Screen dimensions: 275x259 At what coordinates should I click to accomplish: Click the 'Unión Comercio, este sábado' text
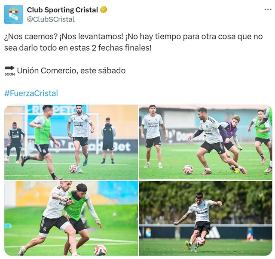[x=71, y=71]
